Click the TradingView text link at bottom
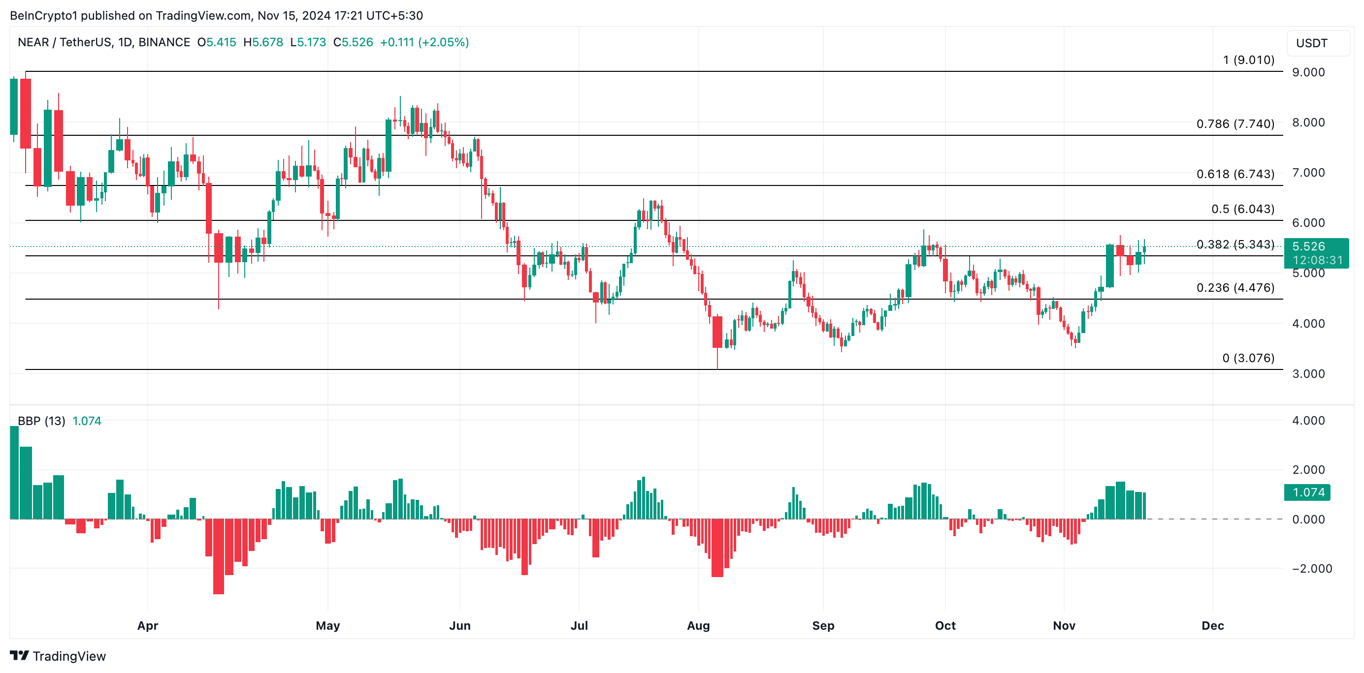The height and width of the screenshot is (673, 1364). (69, 656)
